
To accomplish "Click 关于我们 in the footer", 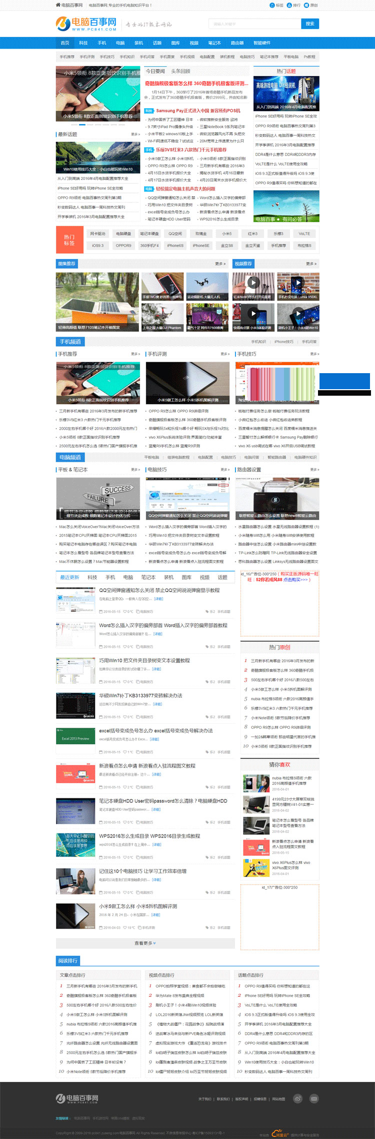I will coord(205,1099).
